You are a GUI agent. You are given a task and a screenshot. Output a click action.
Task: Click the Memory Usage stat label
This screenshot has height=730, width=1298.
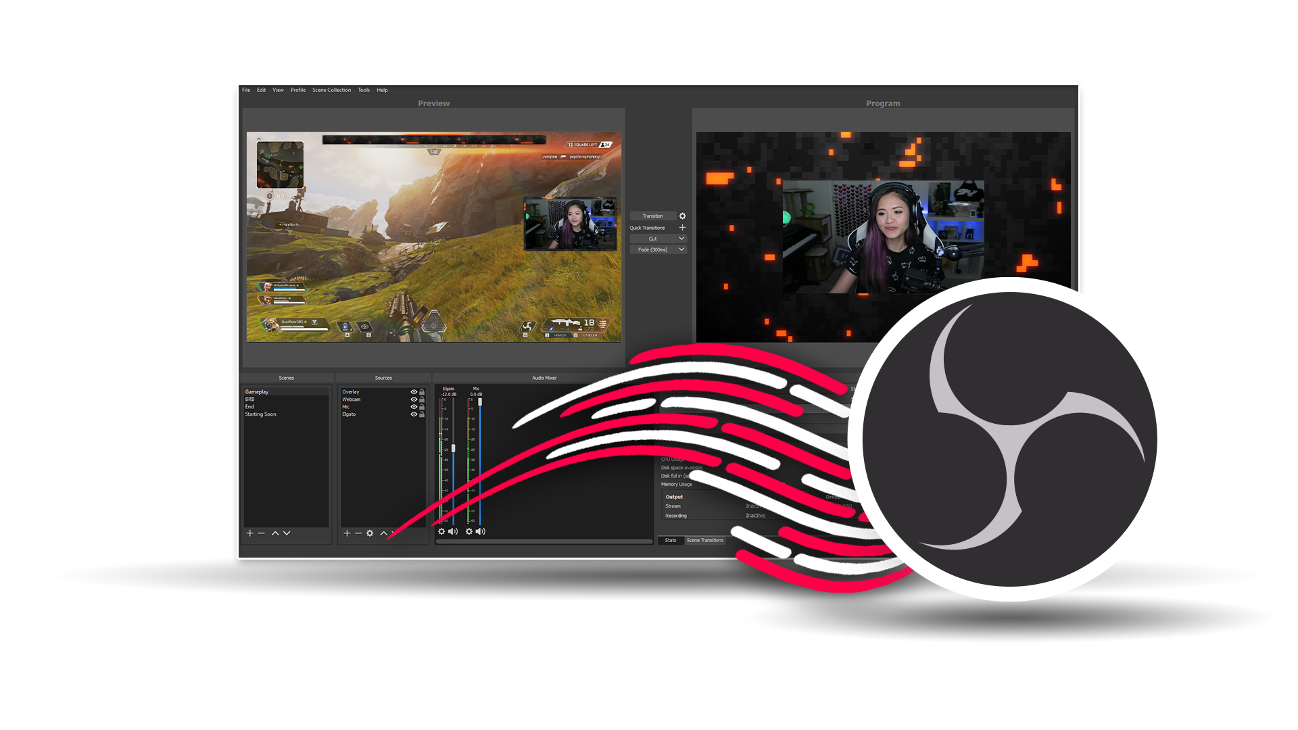[x=677, y=485]
